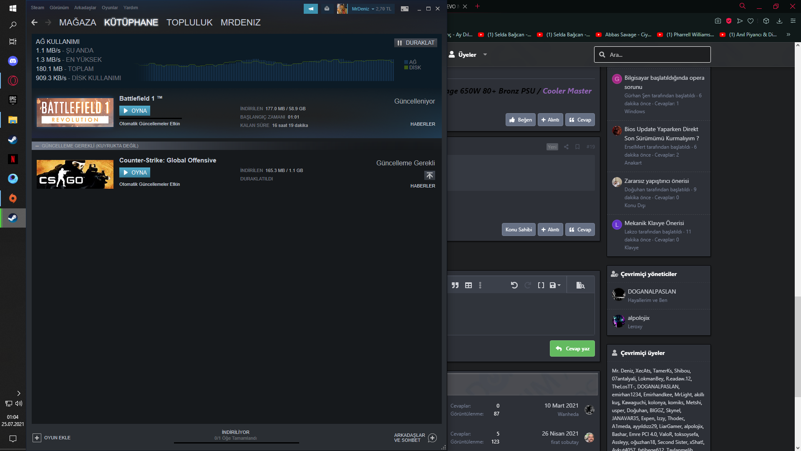Click OYUN EKLE at bottom left
This screenshot has height=451, width=801.
pos(52,438)
